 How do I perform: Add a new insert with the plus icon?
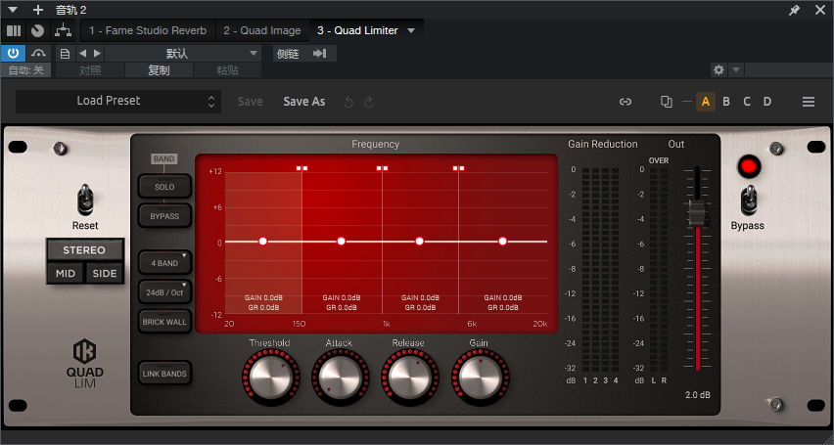pos(38,10)
